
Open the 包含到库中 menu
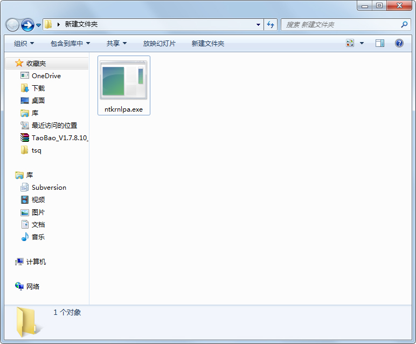[70, 43]
